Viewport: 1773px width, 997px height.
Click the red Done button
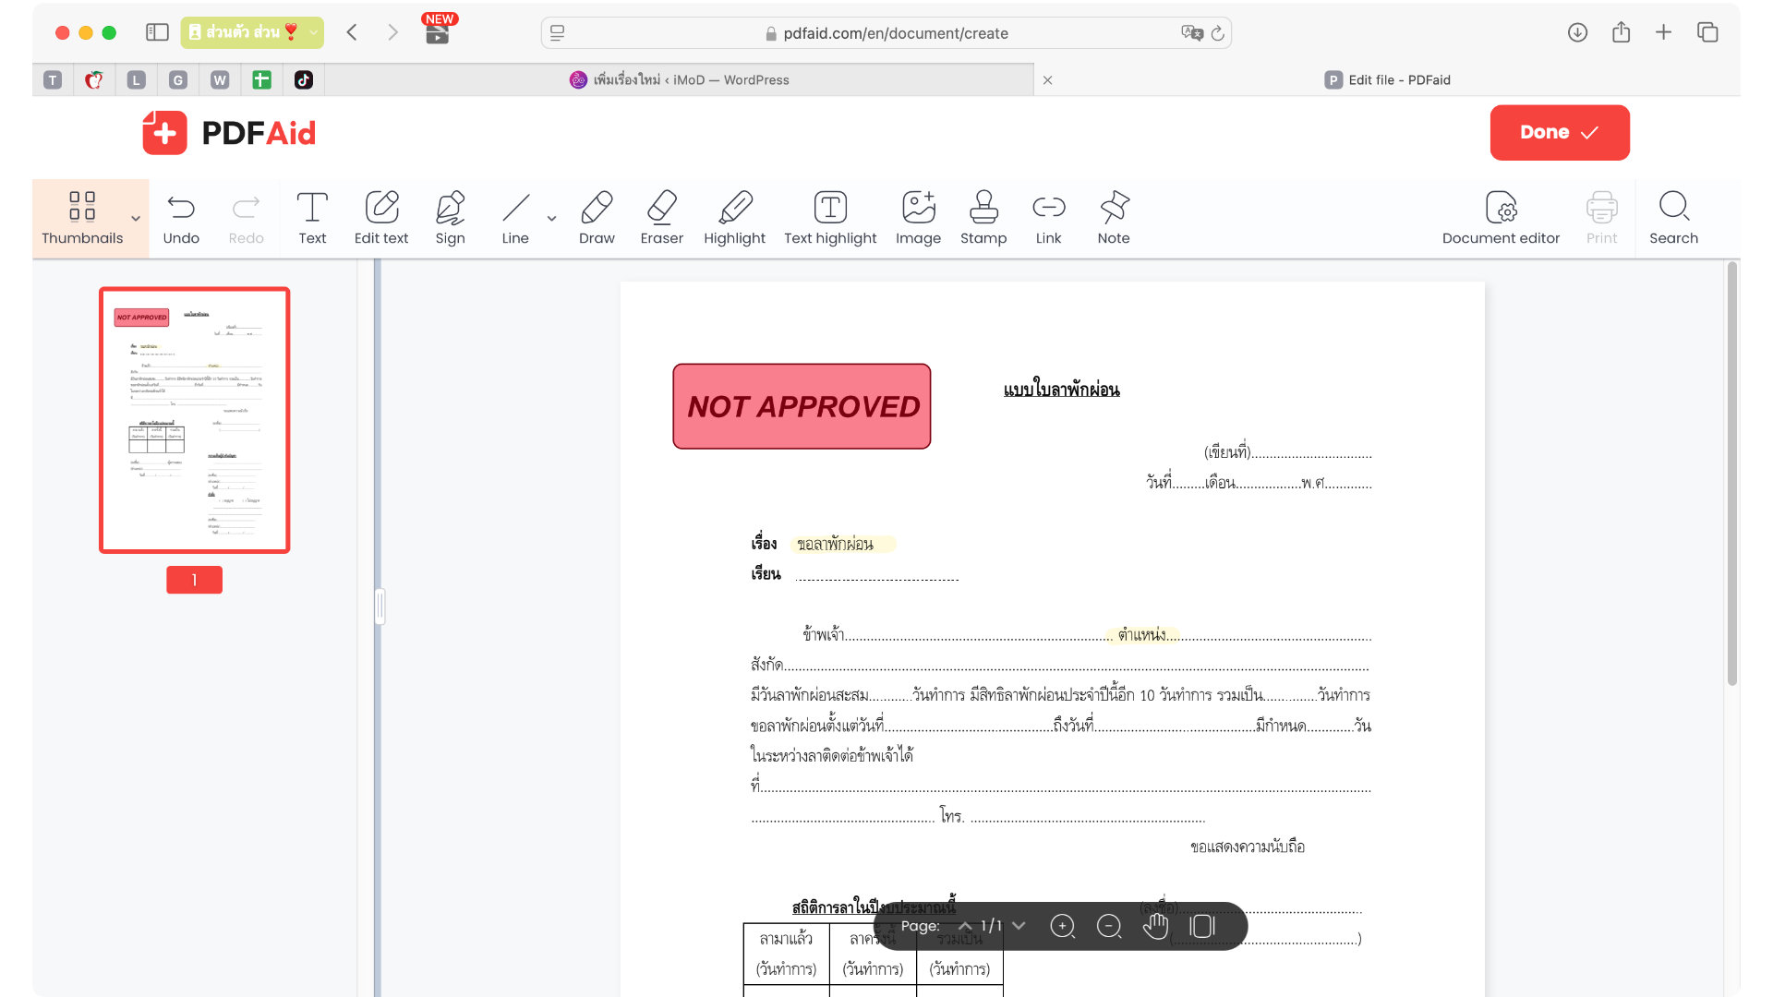[1559, 133]
